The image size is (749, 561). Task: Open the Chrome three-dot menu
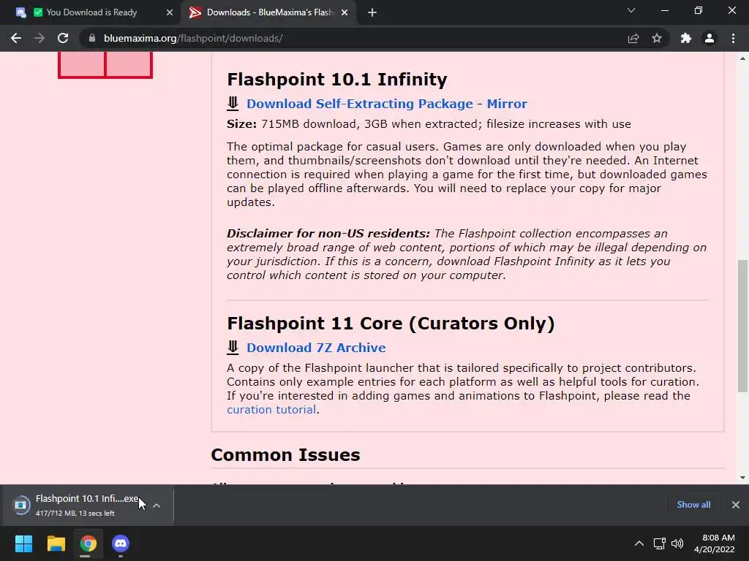coord(733,38)
